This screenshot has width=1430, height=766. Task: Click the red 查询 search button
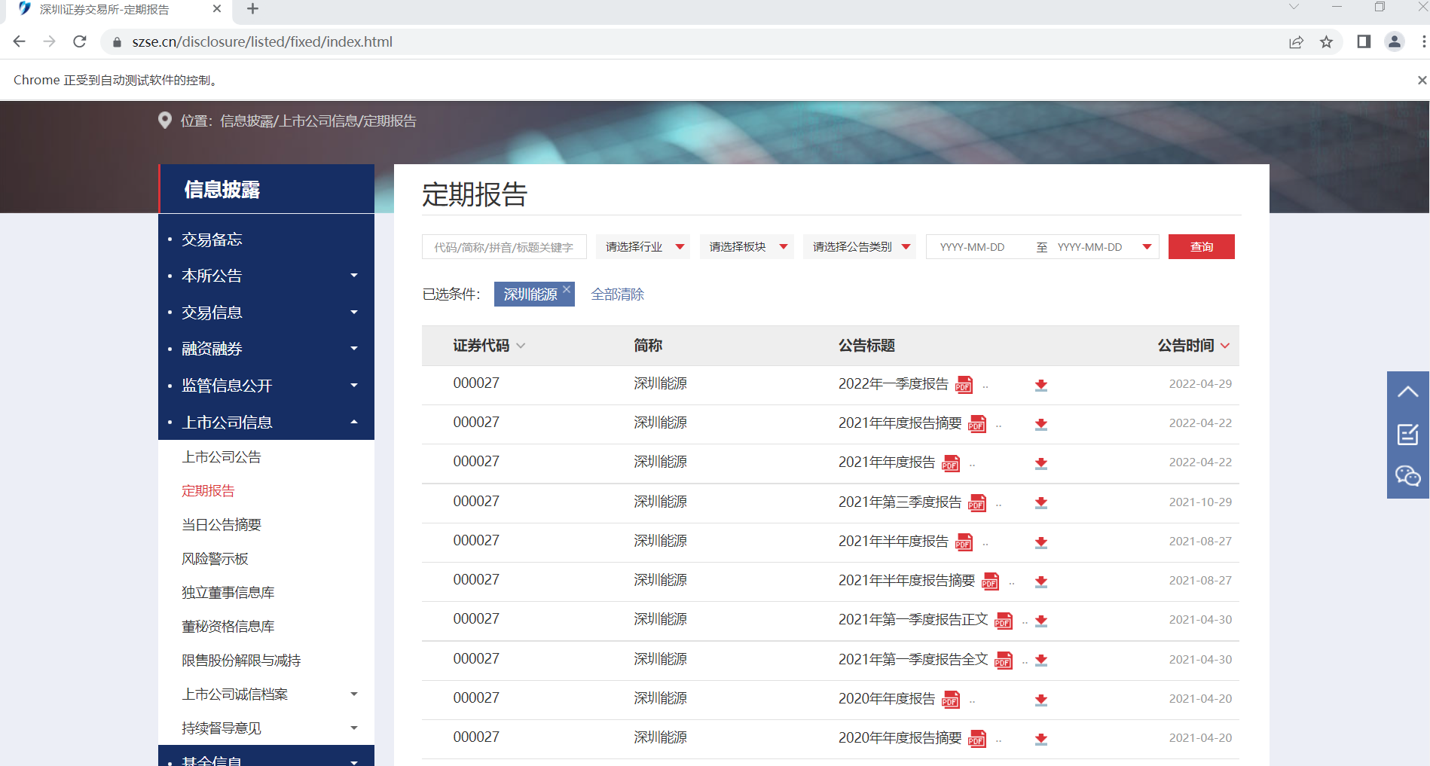[1201, 247]
